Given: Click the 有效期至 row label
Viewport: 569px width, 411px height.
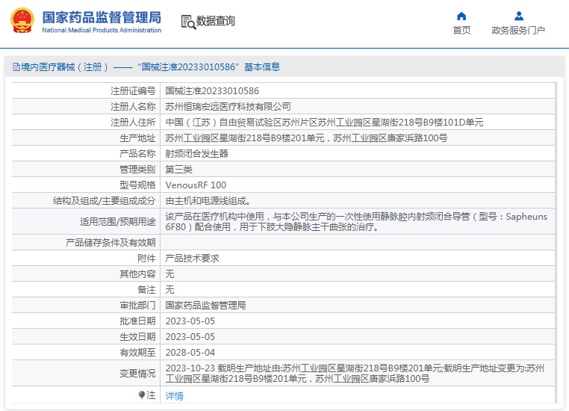Looking at the screenshot, I should pos(137,353).
